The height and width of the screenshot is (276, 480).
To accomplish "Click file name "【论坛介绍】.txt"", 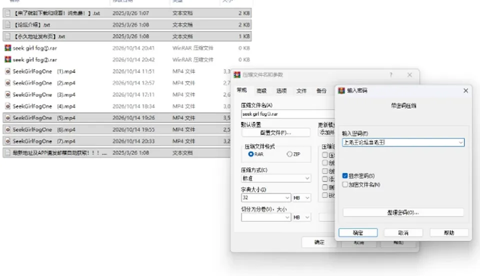I will point(31,25).
